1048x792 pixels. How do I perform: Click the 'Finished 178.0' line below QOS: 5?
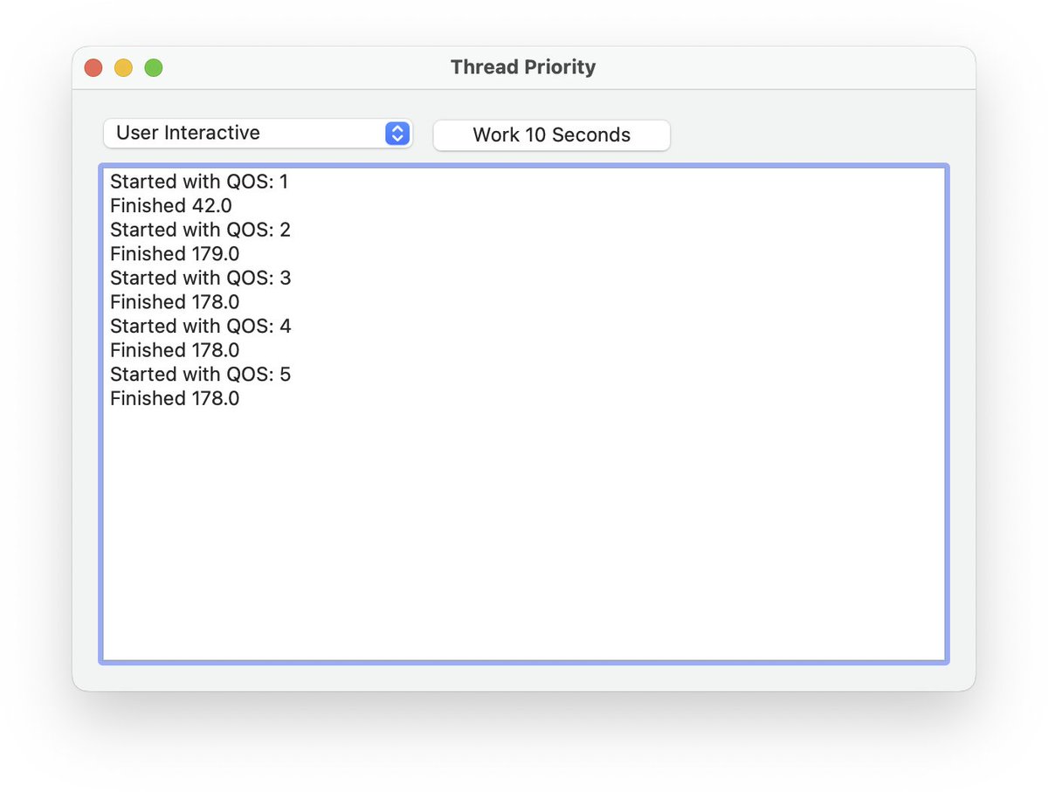[x=175, y=398]
